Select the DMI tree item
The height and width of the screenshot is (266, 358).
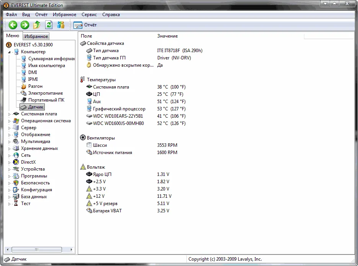pos(33,72)
